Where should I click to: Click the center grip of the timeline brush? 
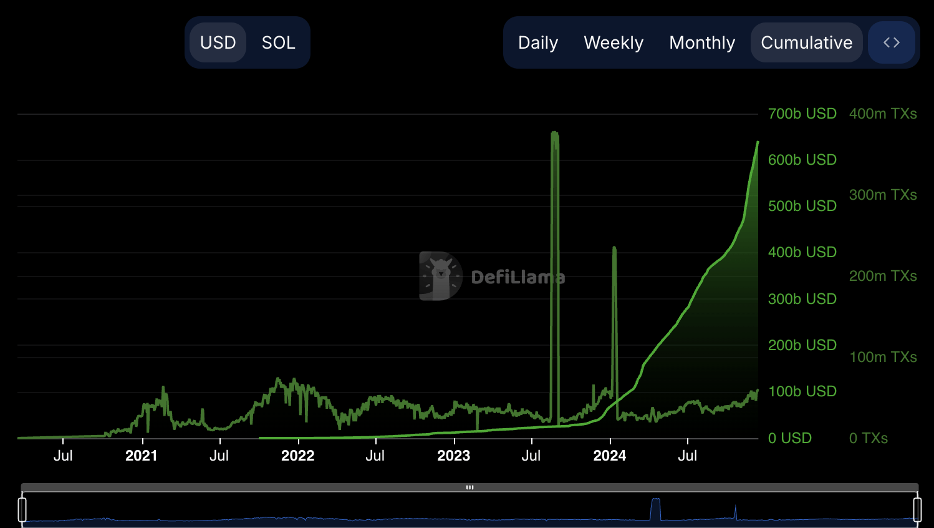point(469,487)
